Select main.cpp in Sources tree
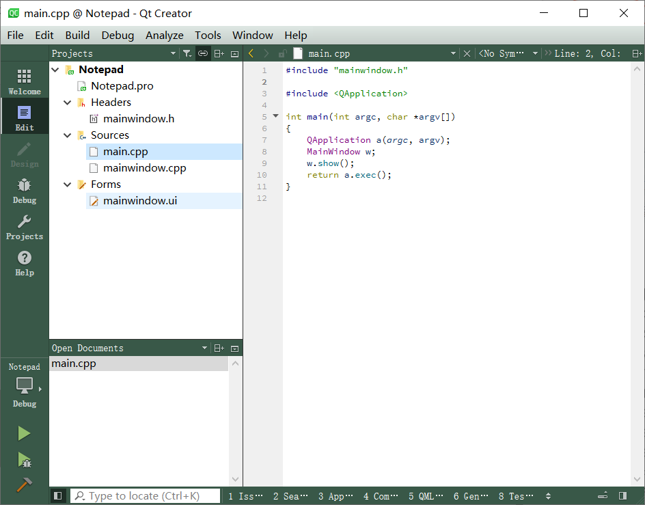Viewport: 645px width, 505px height. click(164, 152)
